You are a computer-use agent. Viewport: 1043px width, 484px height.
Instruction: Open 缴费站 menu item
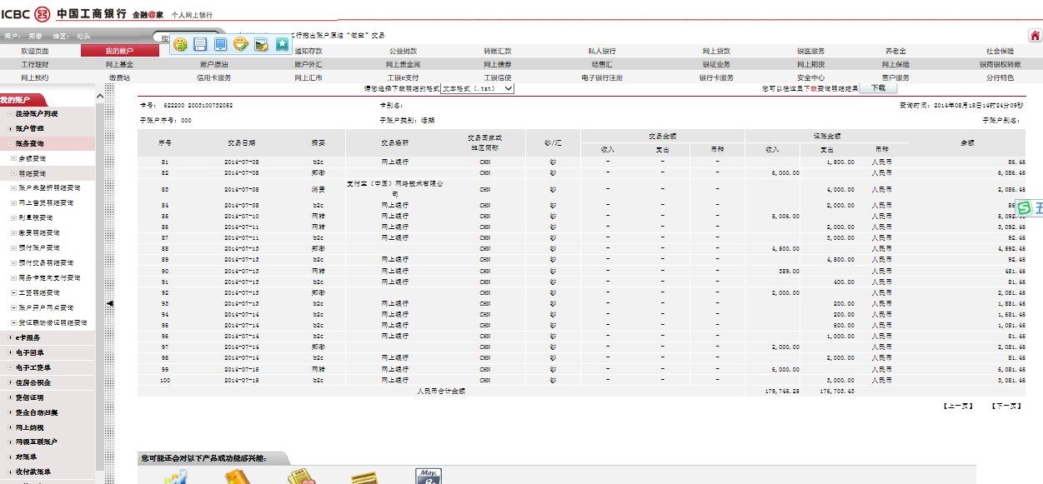[x=119, y=77]
